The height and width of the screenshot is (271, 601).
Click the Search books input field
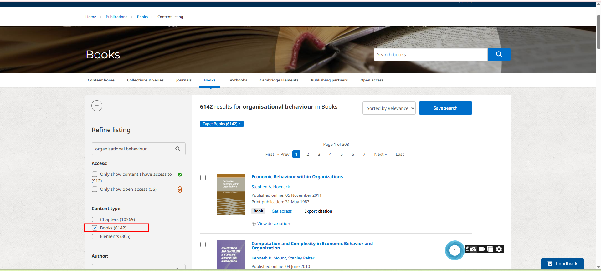click(x=430, y=55)
